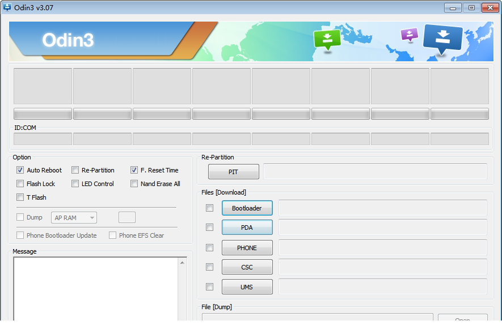The height and width of the screenshot is (333, 502).
Task: Enable the T Flash checkbox
Action: [x=20, y=197]
